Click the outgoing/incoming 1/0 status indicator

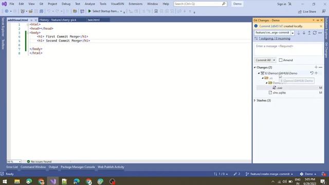coord(221,174)
